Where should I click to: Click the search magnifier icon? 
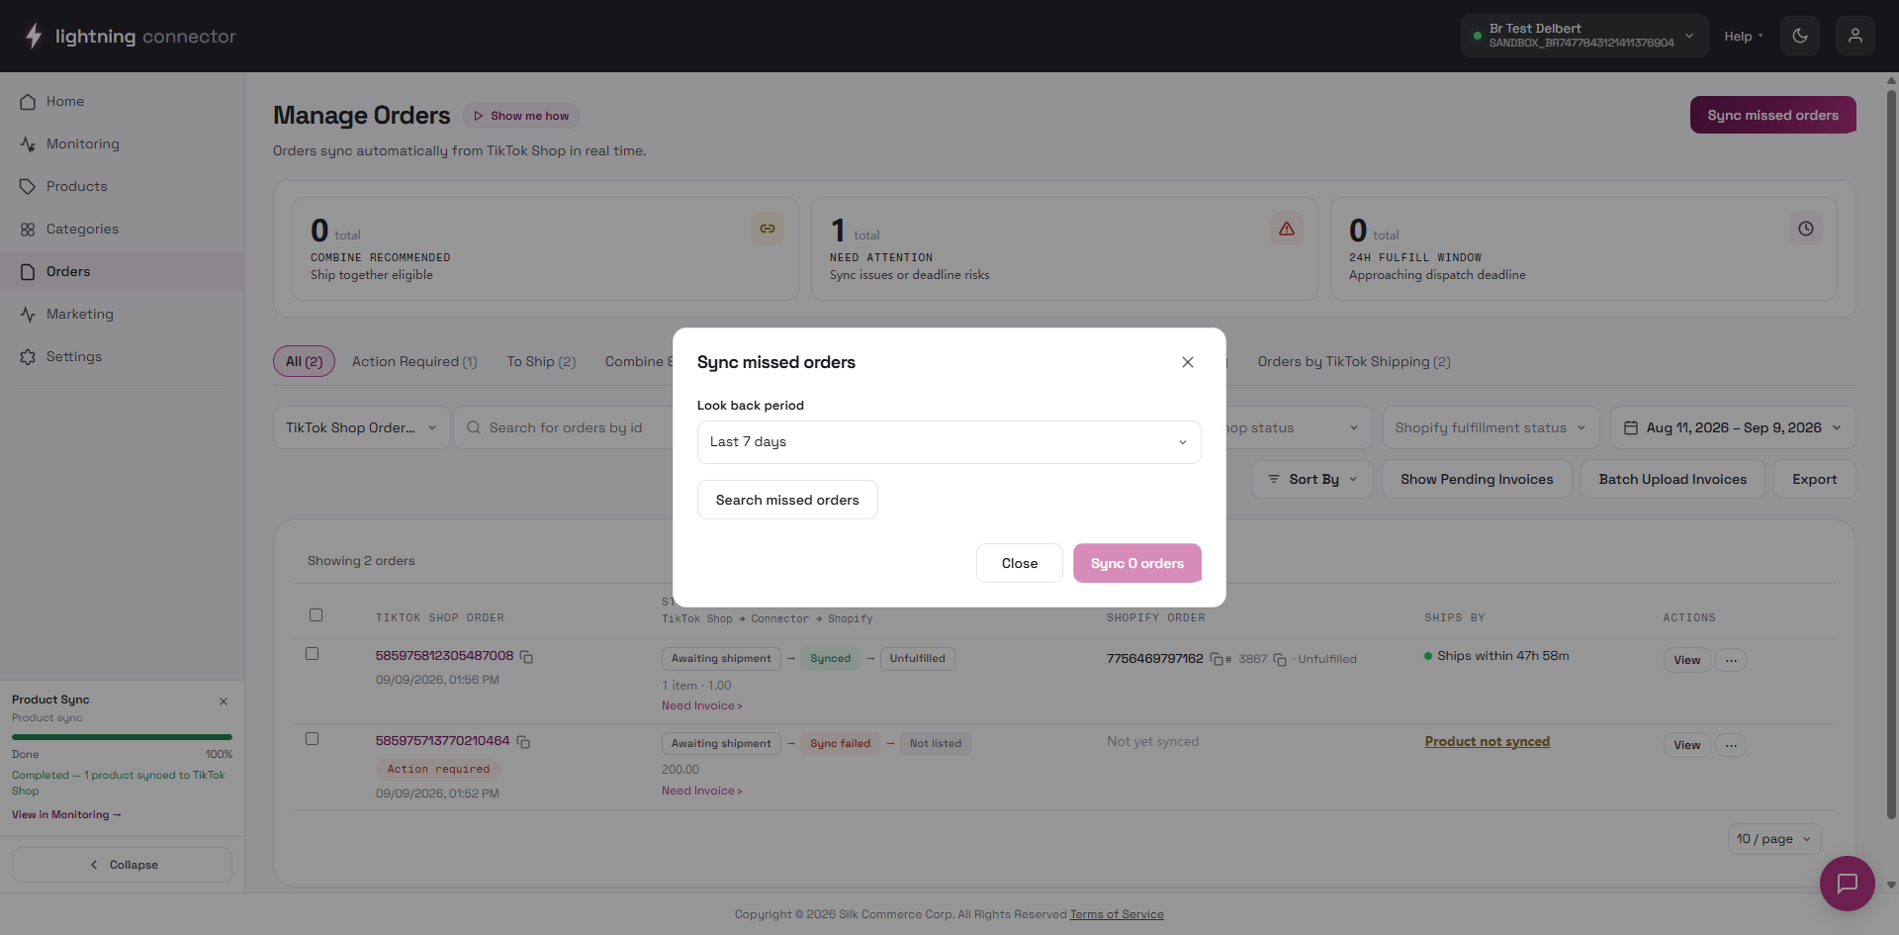[x=474, y=427]
